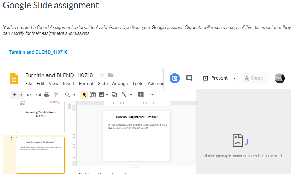Open the Arrange menu
Viewport: 291px width, 174px height.
point(120,84)
